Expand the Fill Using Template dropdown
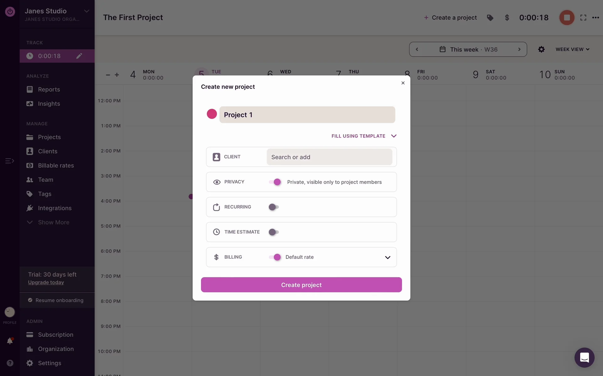Screen dimensions: 603x376 364,136
